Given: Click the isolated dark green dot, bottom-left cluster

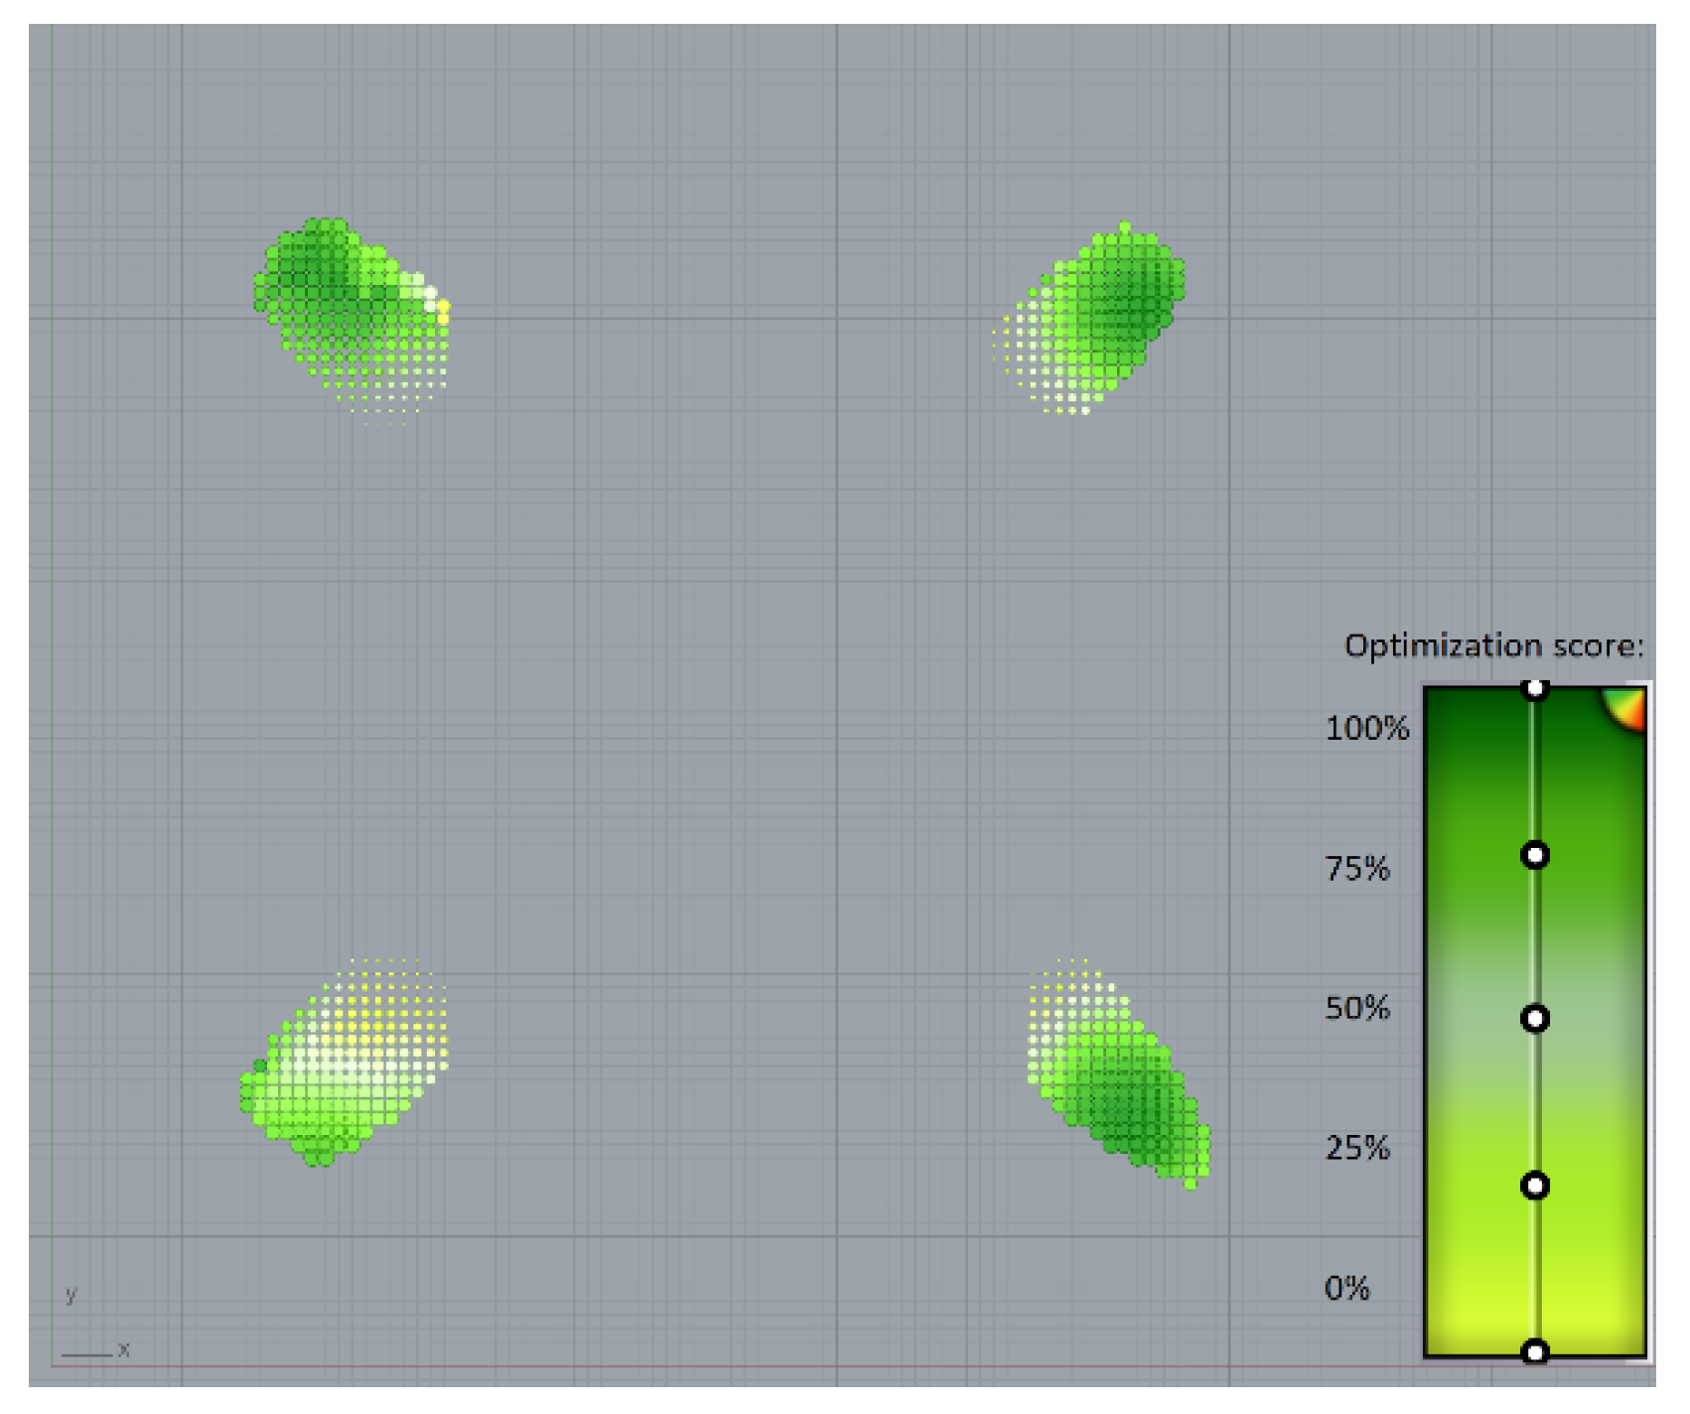Looking at the screenshot, I should click(260, 1065).
